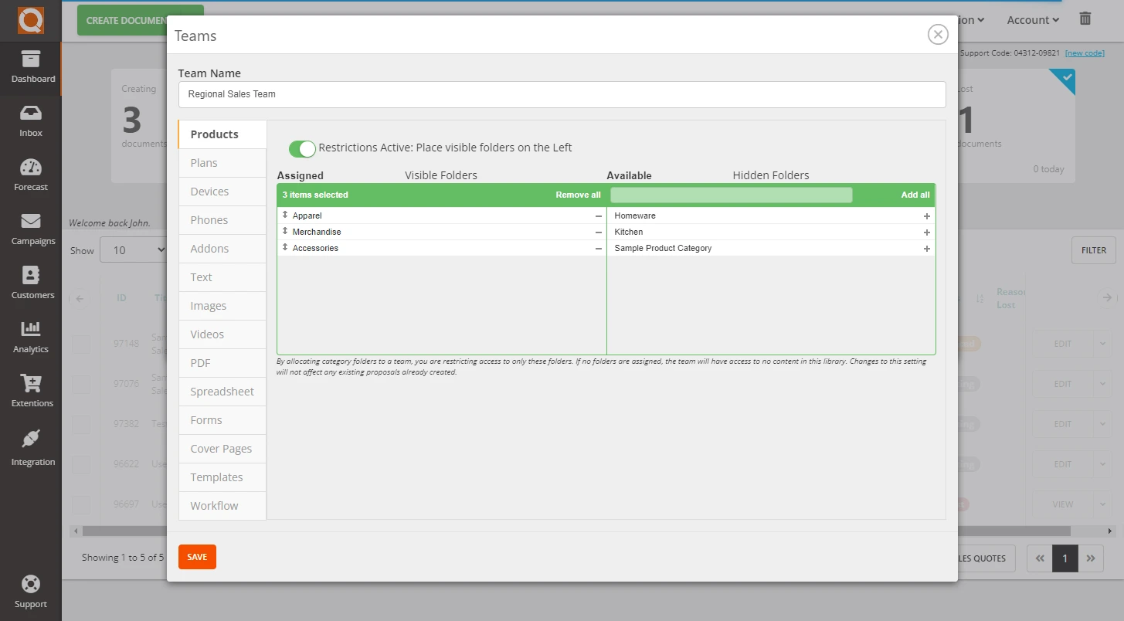Click the Team Name input field
The width and height of the screenshot is (1124, 621).
(x=562, y=94)
